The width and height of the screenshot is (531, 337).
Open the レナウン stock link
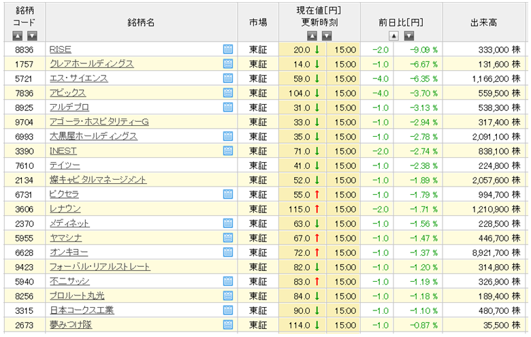pos(65,209)
